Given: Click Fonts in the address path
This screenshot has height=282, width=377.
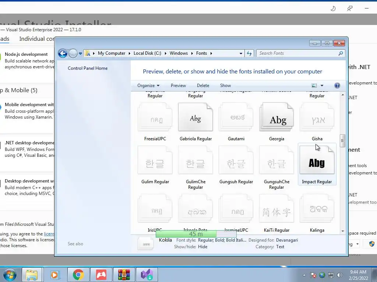Looking at the screenshot, I should point(201,53).
